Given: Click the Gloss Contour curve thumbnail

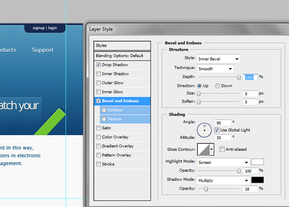Looking at the screenshot, I should [204, 150].
